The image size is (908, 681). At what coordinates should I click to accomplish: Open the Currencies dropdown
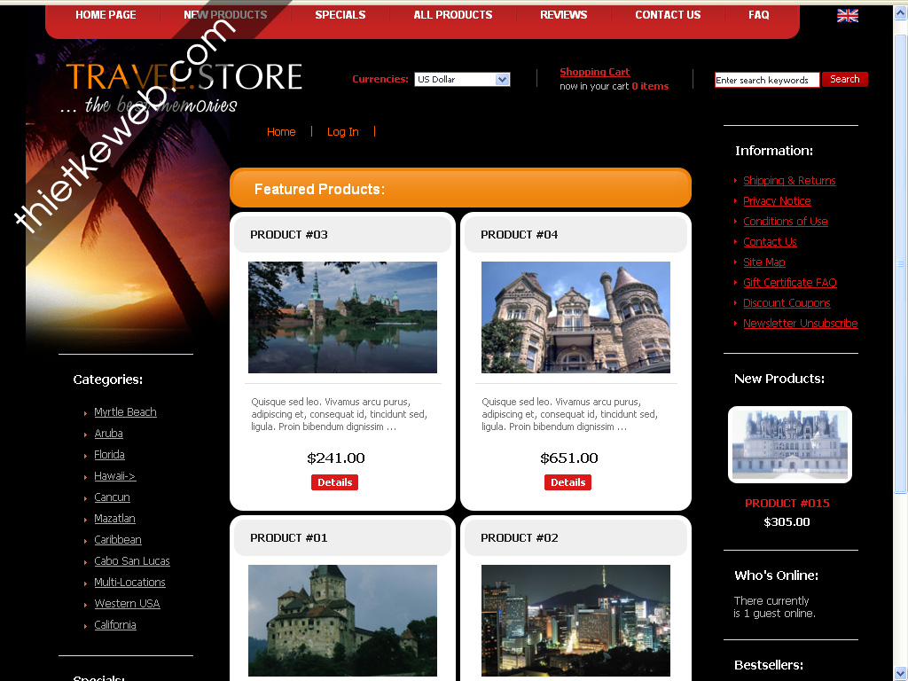462,80
